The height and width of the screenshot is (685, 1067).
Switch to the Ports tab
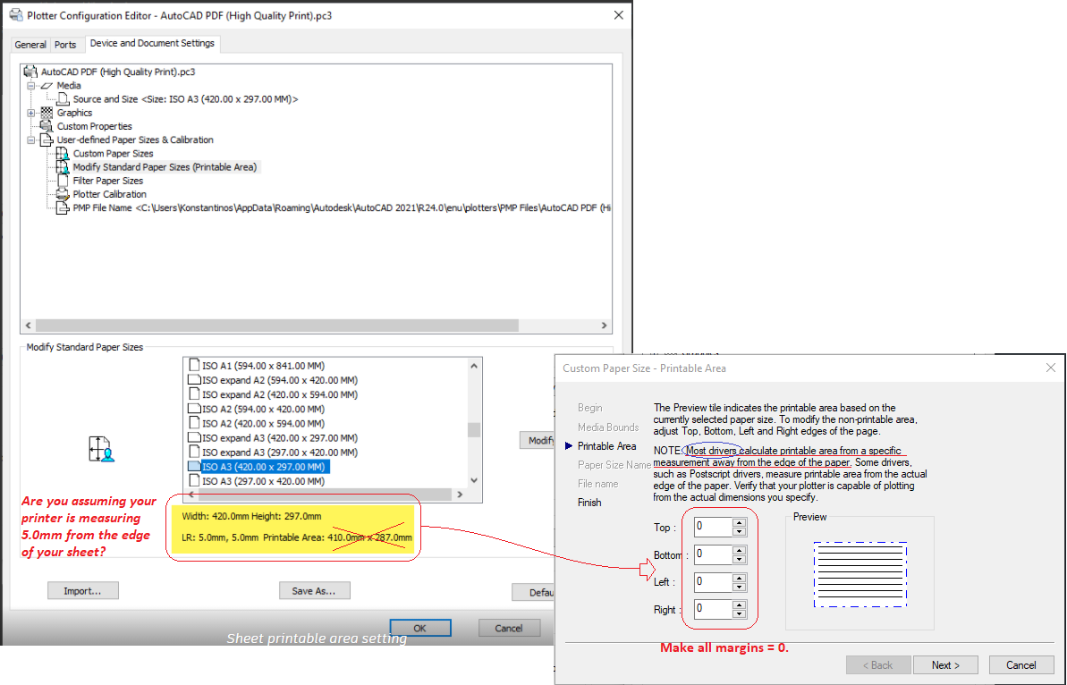click(65, 43)
